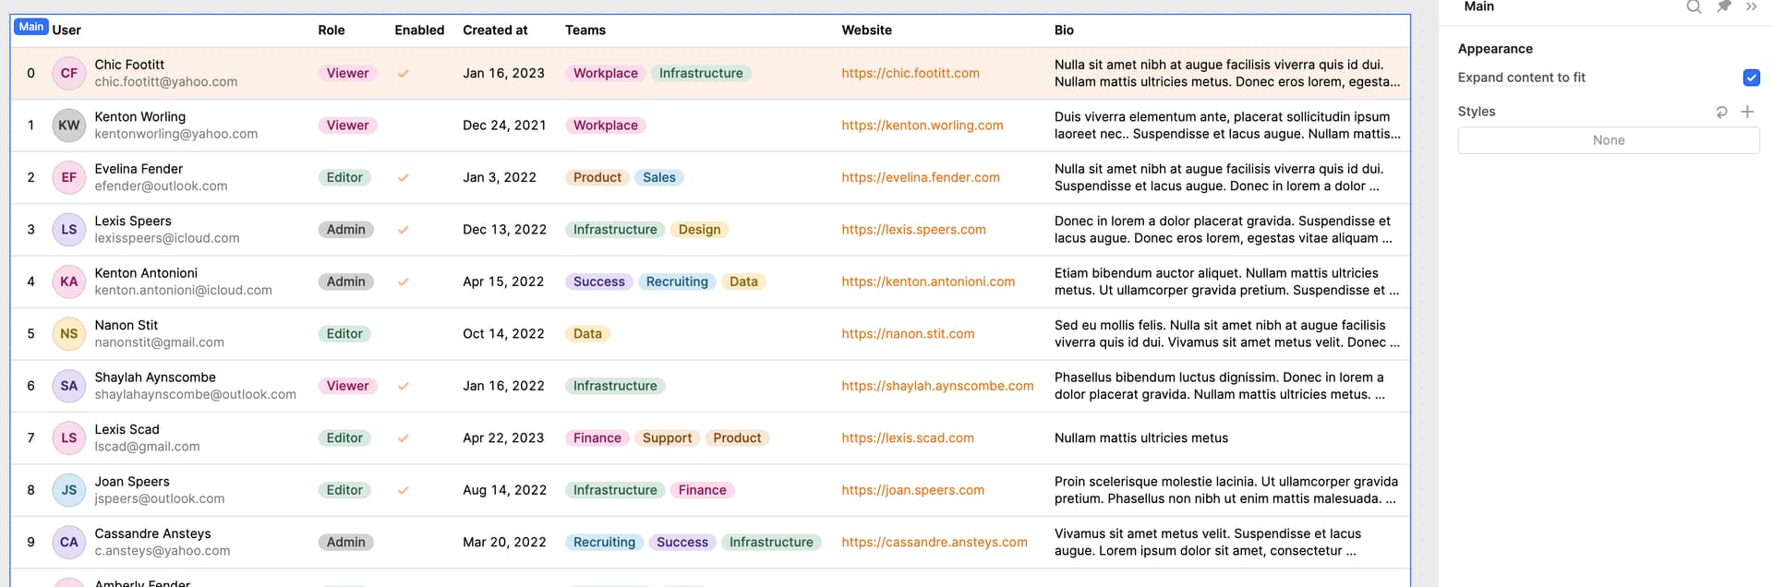This screenshot has height=587, width=1773.
Task: Open link https://lexis.scad.com
Action: 908,438
